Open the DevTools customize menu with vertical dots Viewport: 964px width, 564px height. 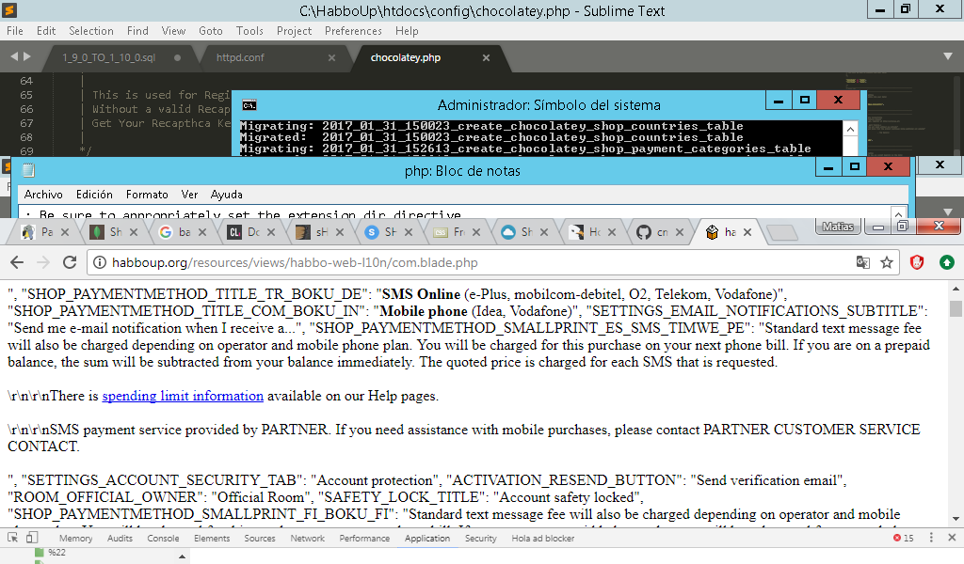(932, 538)
